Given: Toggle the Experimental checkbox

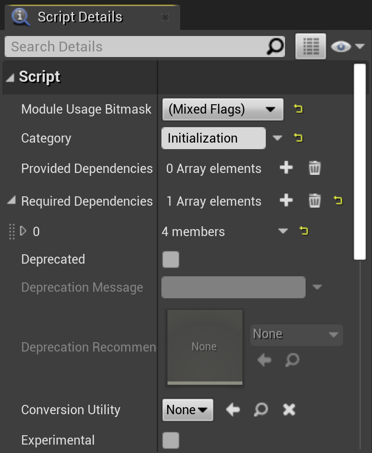Looking at the screenshot, I should (171, 440).
